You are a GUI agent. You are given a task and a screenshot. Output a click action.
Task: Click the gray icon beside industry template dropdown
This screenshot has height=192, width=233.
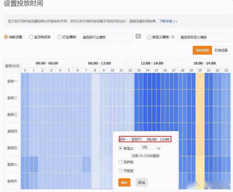pyautogui.click(x=138, y=36)
